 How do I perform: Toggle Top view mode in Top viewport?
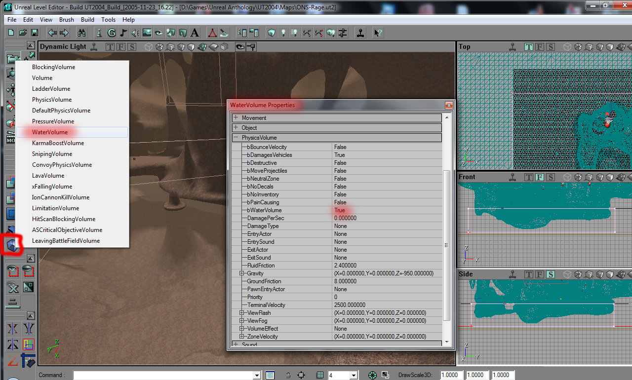point(529,47)
